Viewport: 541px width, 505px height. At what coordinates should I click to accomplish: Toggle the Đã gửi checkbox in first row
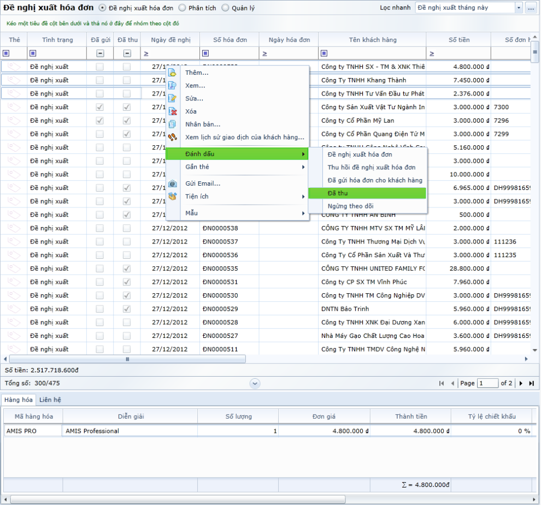[99, 67]
